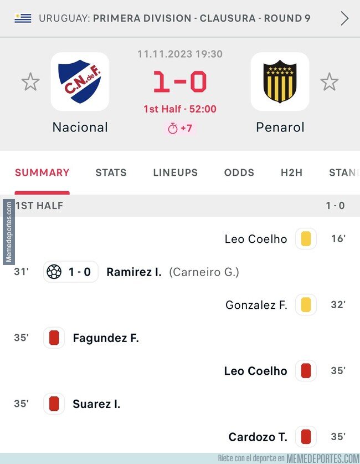Image resolution: width=360 pixels, height=464 pixels.
Task: Open the Primera Division Clausura league link
Action: coord(202,18)
